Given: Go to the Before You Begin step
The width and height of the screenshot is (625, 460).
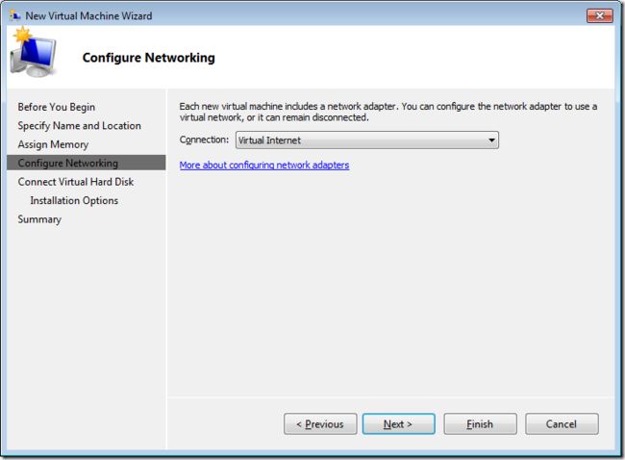Looking at the screenshot, I should [x=56, y=107].
